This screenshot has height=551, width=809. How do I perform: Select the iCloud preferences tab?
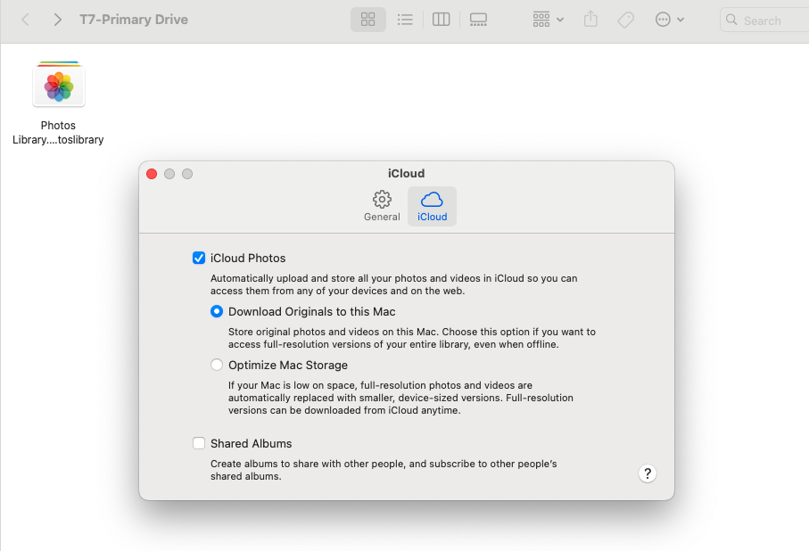[433, 206]
